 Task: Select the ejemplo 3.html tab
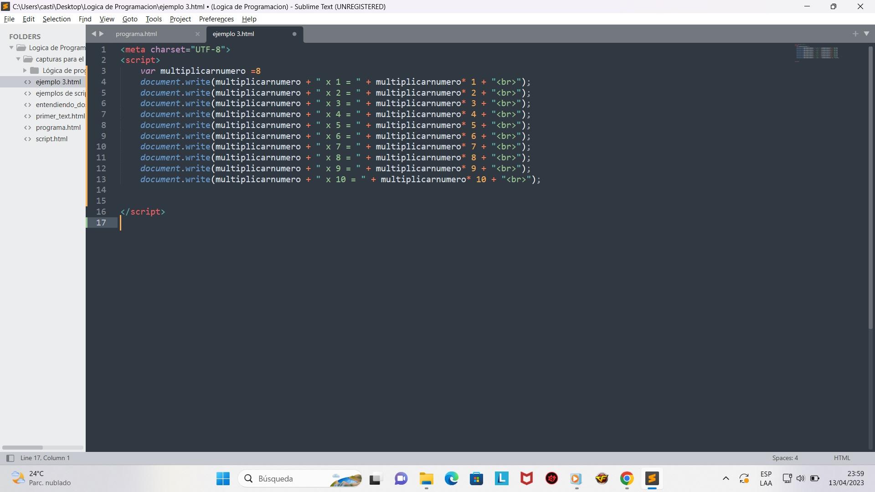(x=233, y=34)
